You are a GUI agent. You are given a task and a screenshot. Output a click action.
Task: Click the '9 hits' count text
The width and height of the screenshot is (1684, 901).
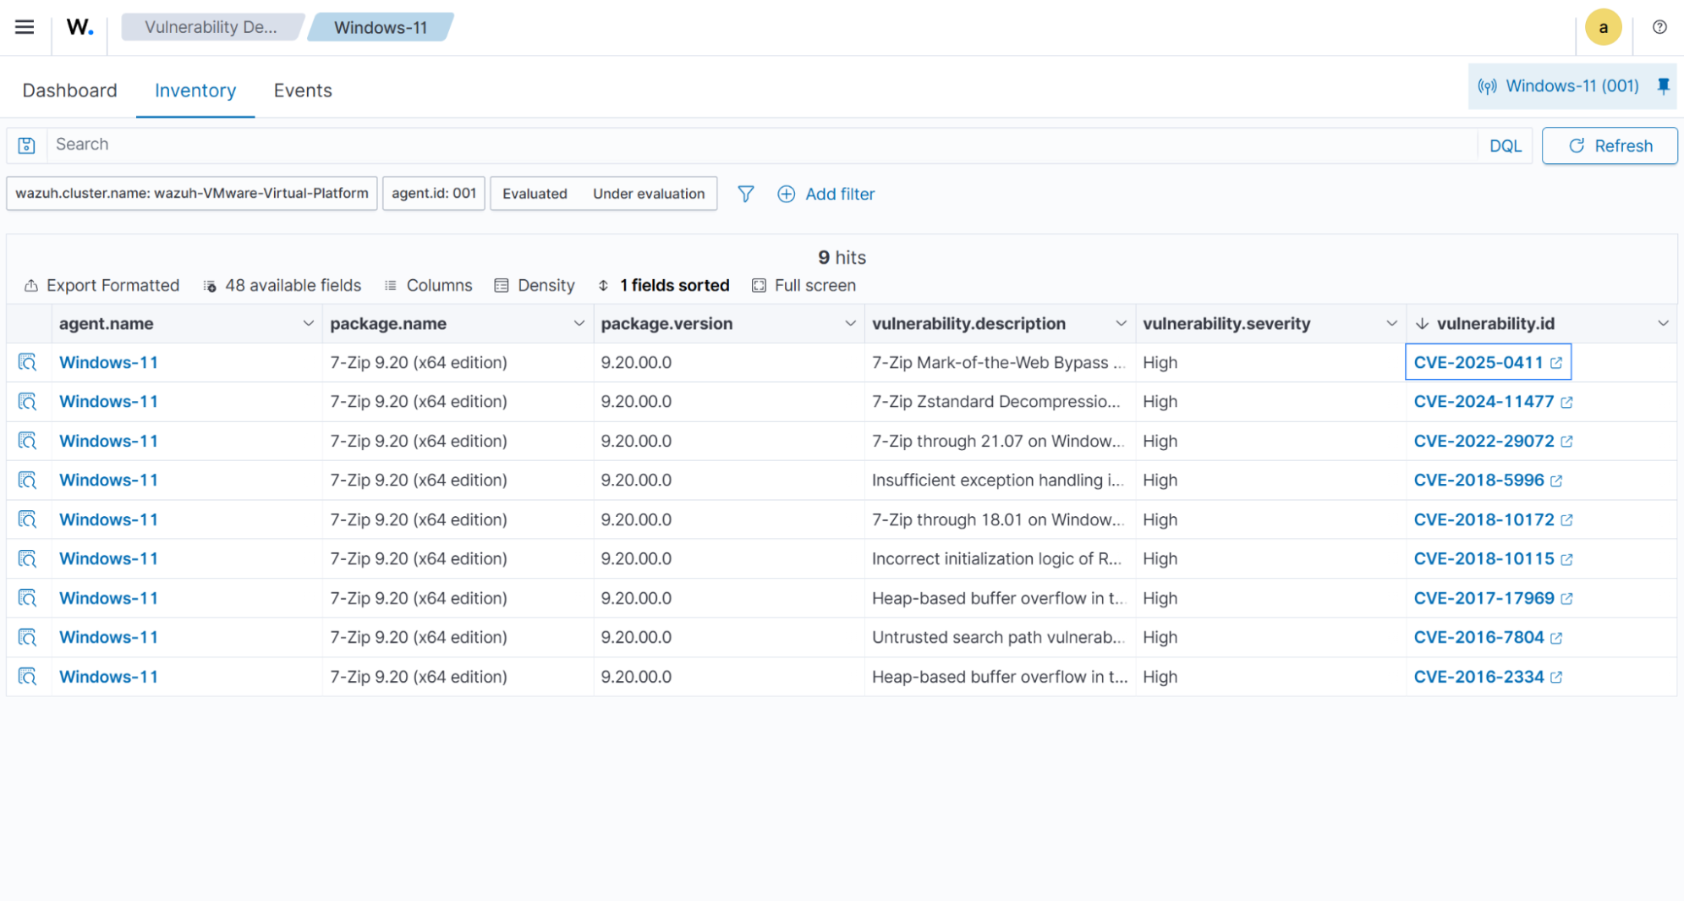(842, 257)
